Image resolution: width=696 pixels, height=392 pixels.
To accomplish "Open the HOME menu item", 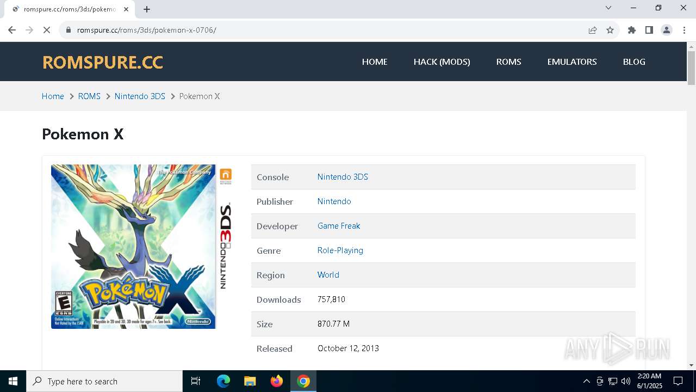I will (375, 62).
